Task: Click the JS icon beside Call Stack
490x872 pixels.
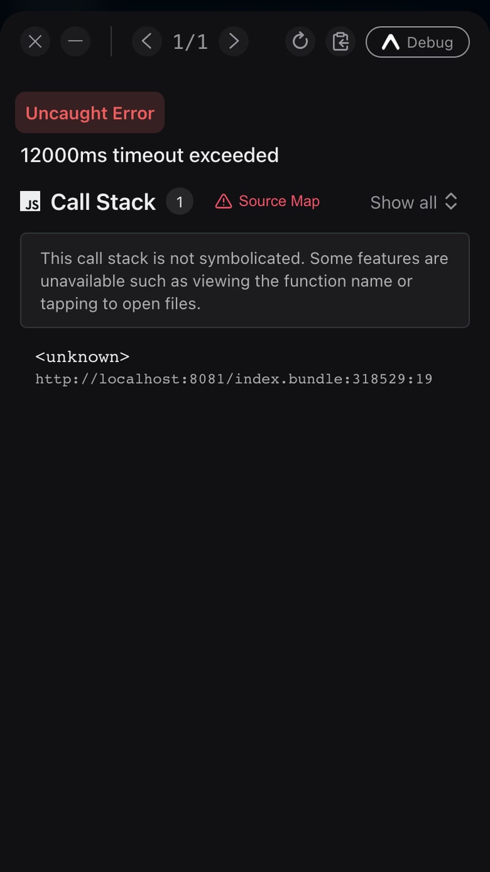Action: coord(30,201)
